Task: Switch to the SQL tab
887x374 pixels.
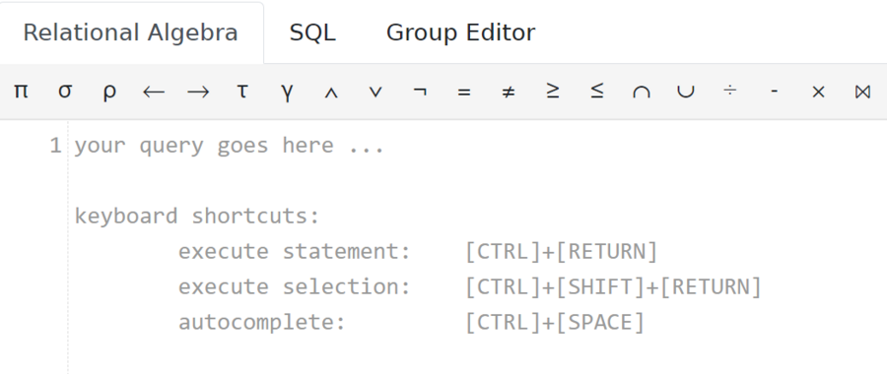Action: coord(312,32)
